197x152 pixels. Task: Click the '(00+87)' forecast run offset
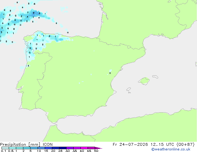click(x=186, y=145)
